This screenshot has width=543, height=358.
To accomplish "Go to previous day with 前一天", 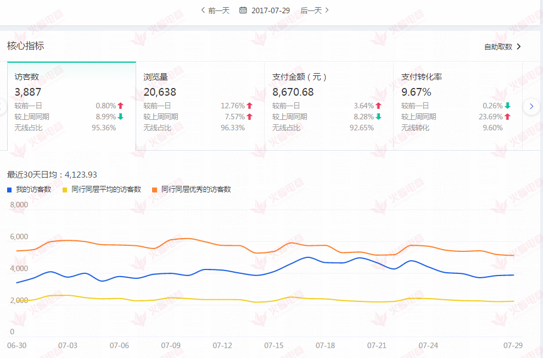I will (214, 10).
